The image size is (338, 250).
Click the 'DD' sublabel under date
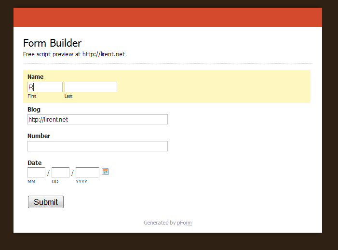(x=55, y=182)
